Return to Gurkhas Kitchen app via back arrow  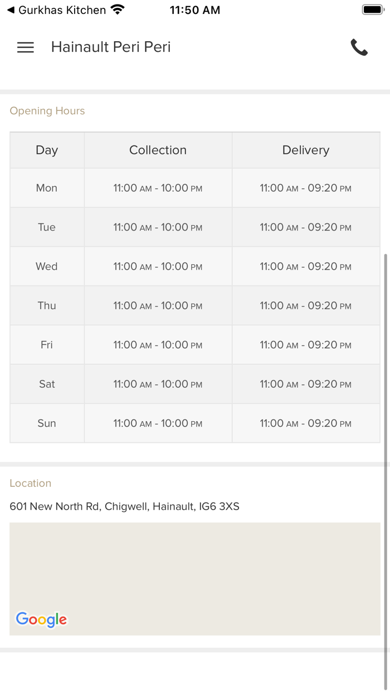click(x=11, y=10)
